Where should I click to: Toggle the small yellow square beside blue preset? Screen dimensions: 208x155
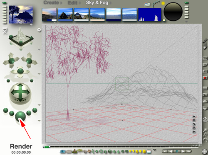pos(164,20)
